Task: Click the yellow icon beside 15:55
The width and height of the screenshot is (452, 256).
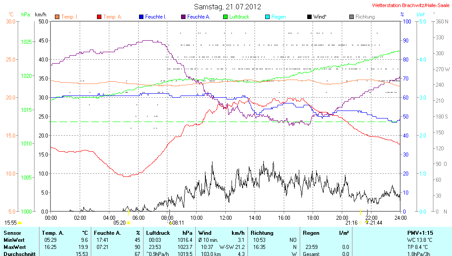Action: click(20, 223)
